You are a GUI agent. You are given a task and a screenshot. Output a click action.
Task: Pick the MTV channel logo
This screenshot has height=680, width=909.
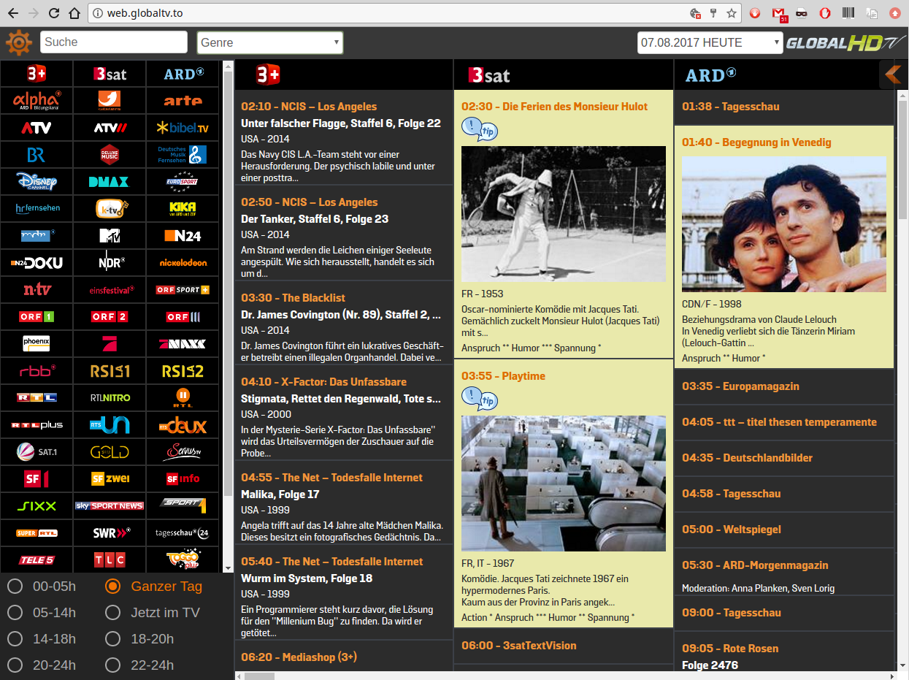[110, 235]
